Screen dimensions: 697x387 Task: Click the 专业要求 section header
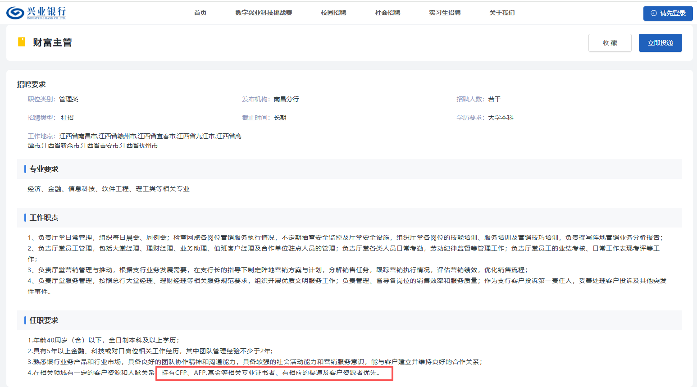[44, 169]
